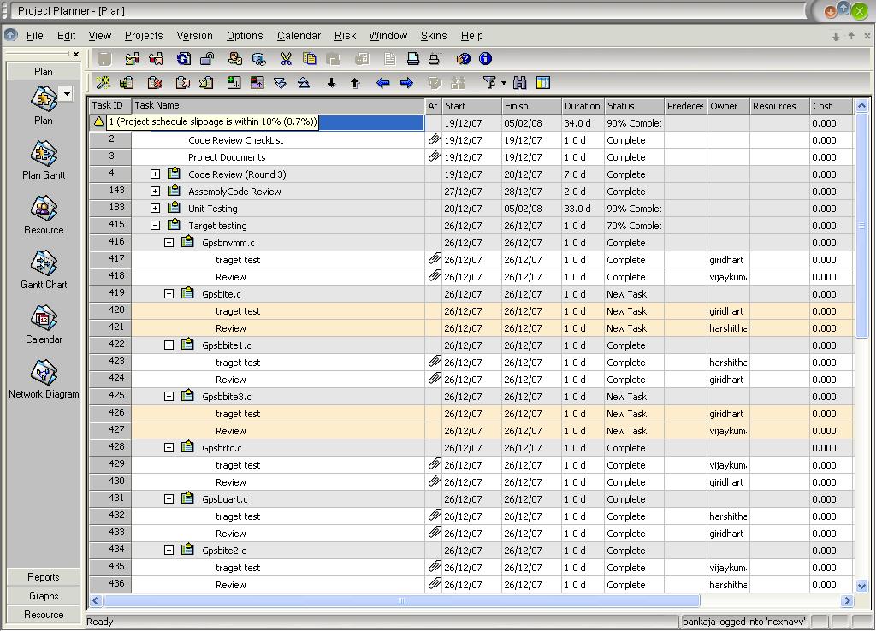Click the blue info circle icon
876x631 pixels.
click(486, 59)
